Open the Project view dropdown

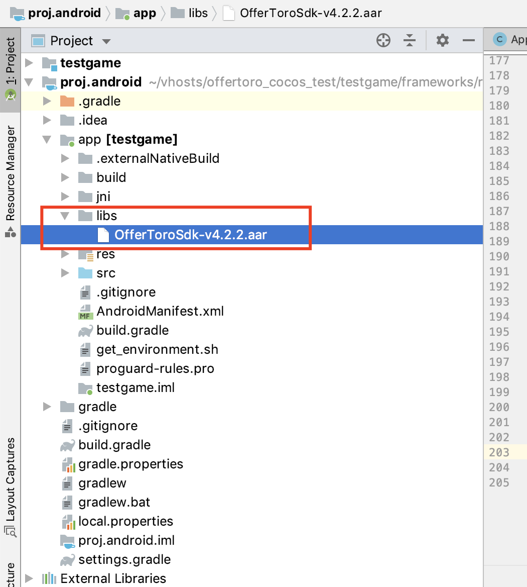coord(106,41)
